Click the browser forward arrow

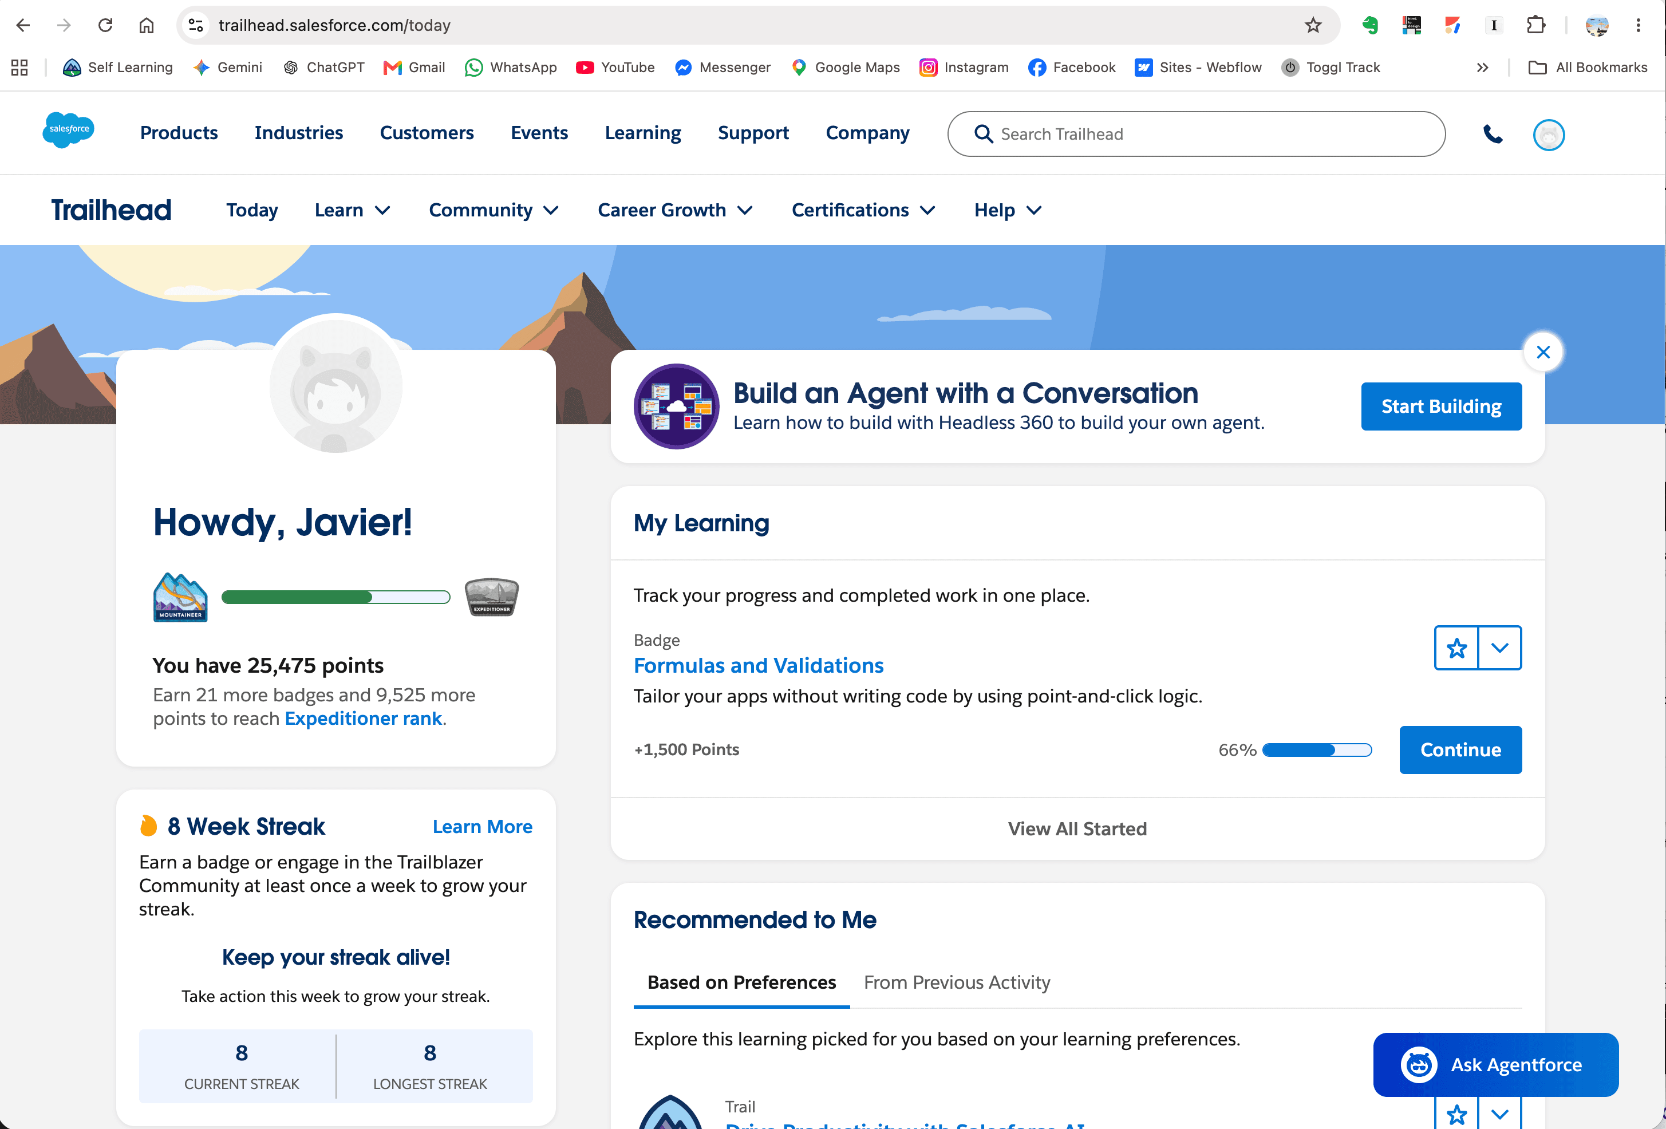64,26
